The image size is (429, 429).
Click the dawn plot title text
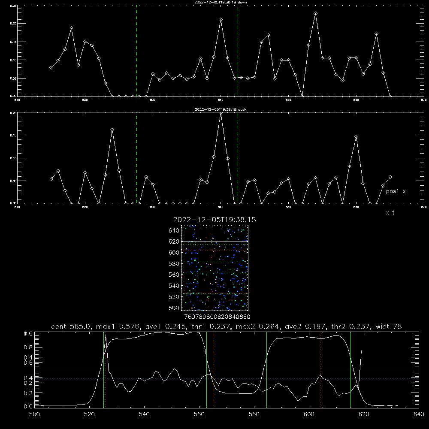coord(221,2)
